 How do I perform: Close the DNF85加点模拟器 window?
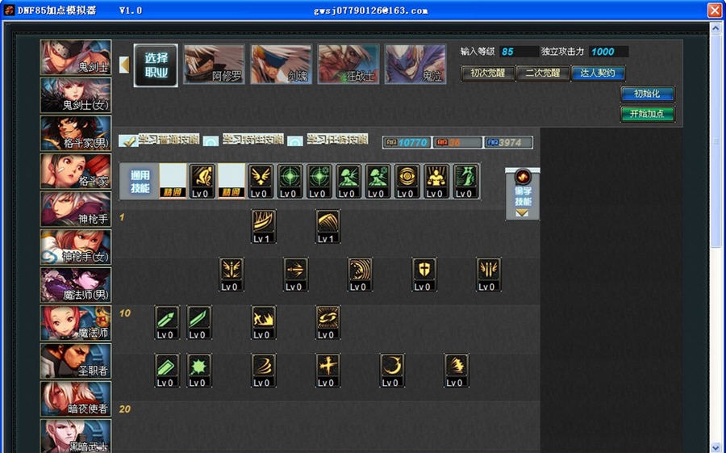click(715, 10)
